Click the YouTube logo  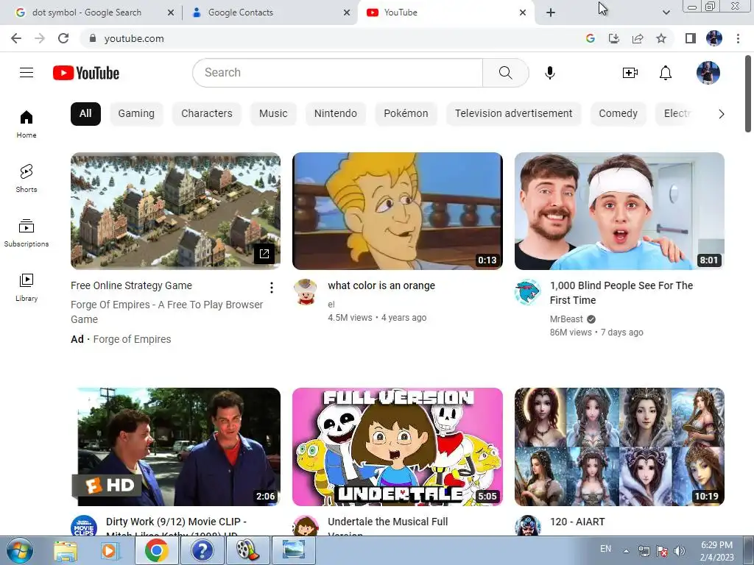86,73
